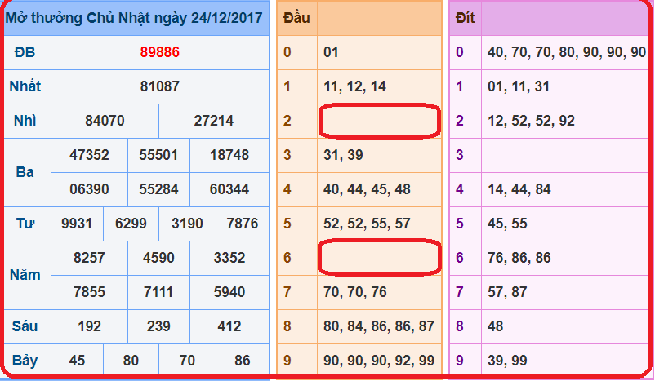
Task: Click sixth prize number 239
Action: pos(159,326)
